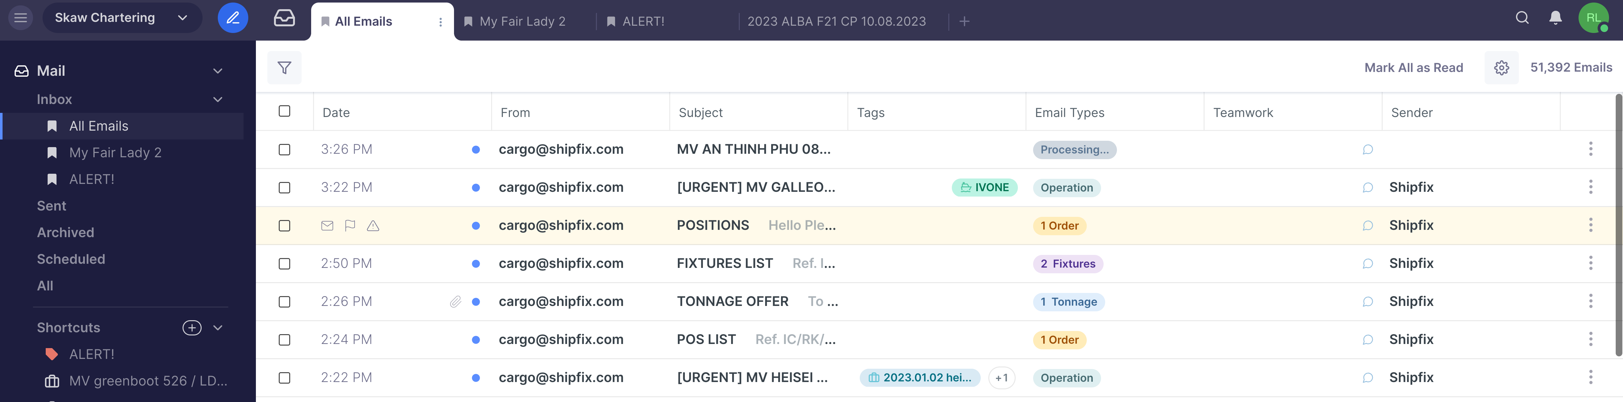Collapse the Shortcuts section
This screenshot has width=1623, height=402.
[x=217, y=327]
